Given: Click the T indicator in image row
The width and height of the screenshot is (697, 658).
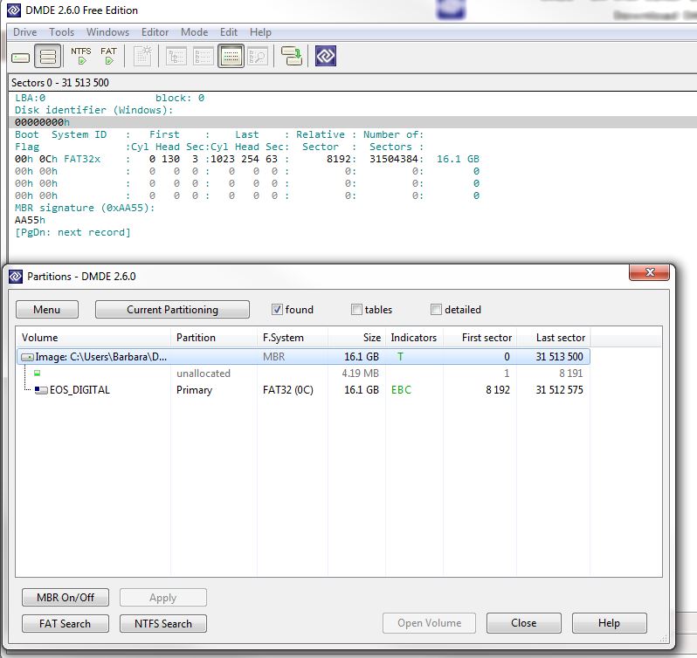Looking at the screenshot, I should coord(401,357).
